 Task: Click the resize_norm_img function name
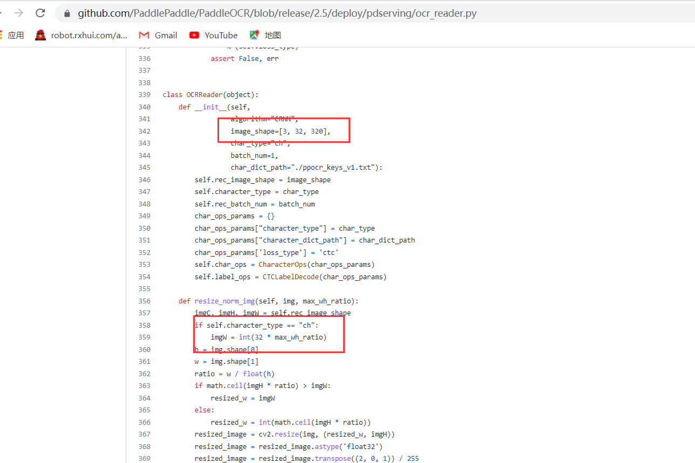(224, 301)
